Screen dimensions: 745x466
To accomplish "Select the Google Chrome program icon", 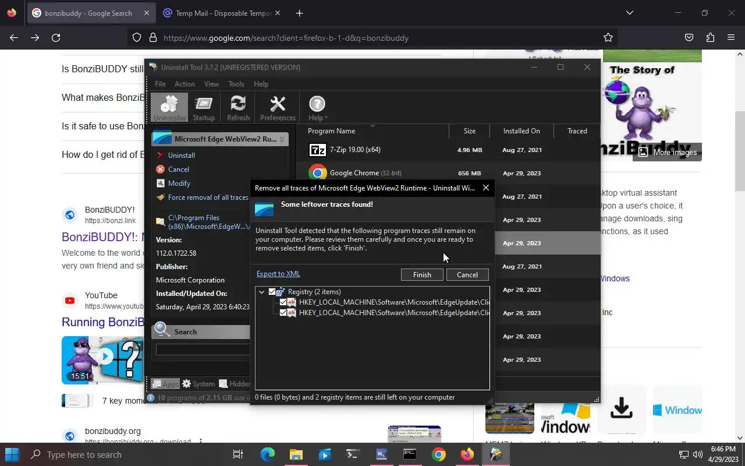I will [x=318, y=173].
